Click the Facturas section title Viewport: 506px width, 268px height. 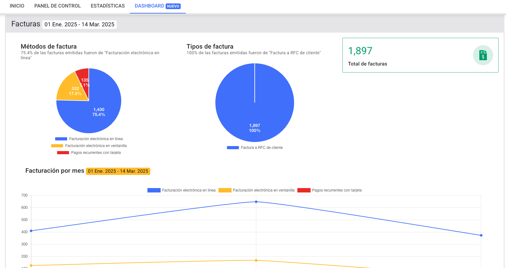click(26, 24)
